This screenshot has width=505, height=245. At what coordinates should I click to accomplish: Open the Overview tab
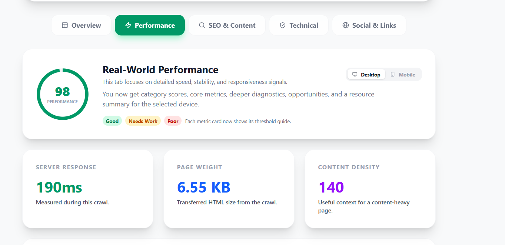click(x=81, y=25)
